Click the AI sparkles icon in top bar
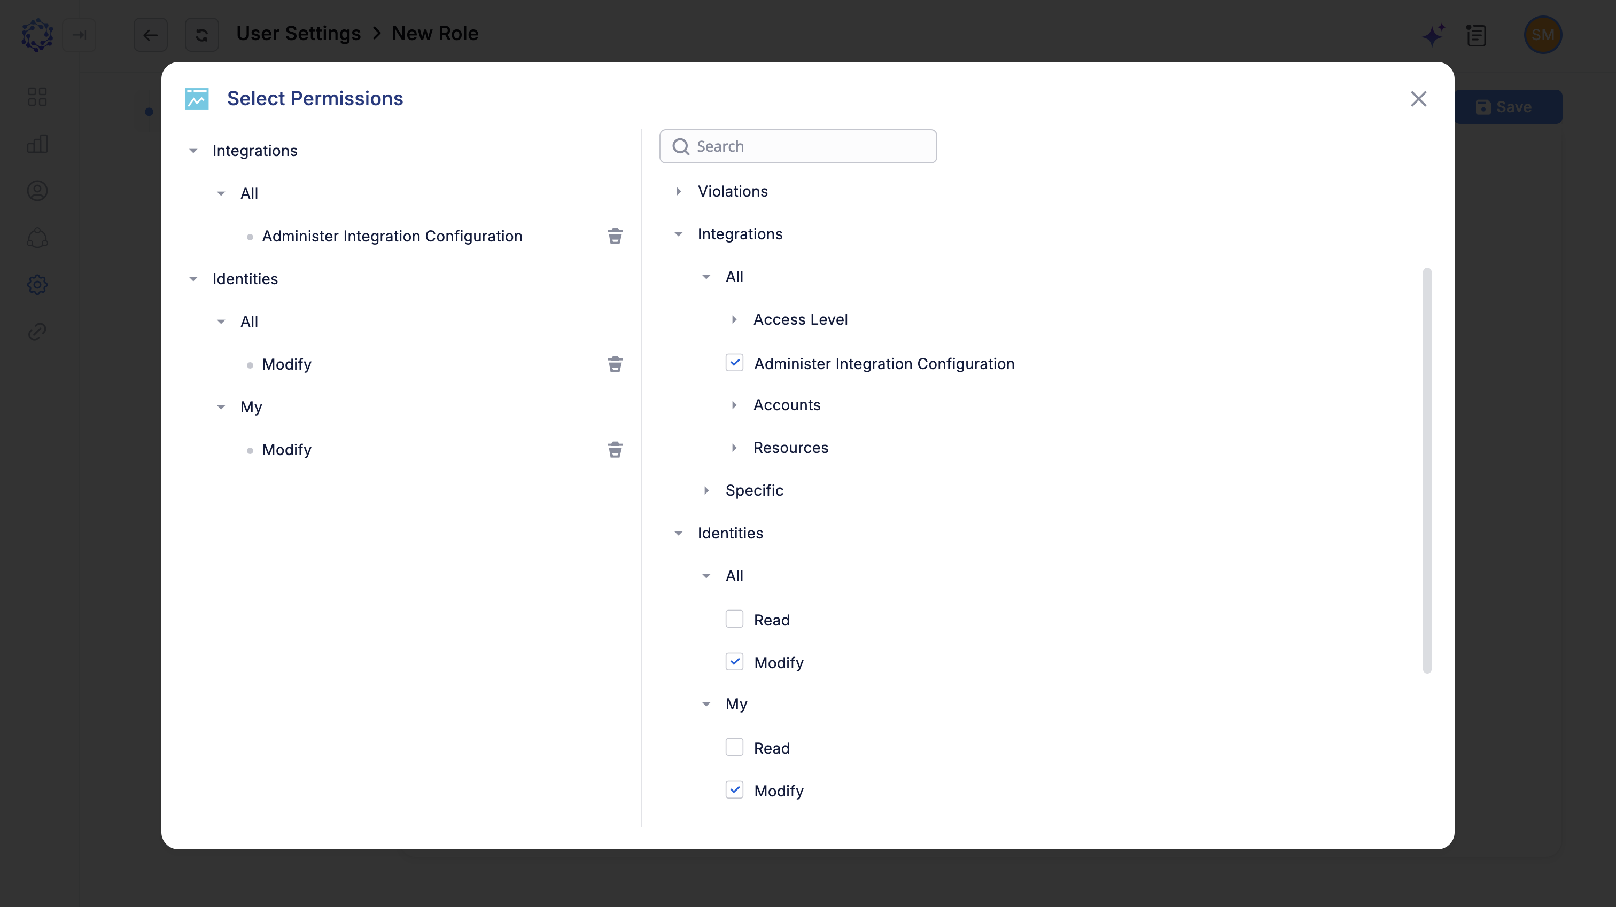 [1433, 35]
